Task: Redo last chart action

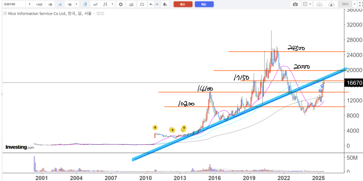Action: pos(157,4)
